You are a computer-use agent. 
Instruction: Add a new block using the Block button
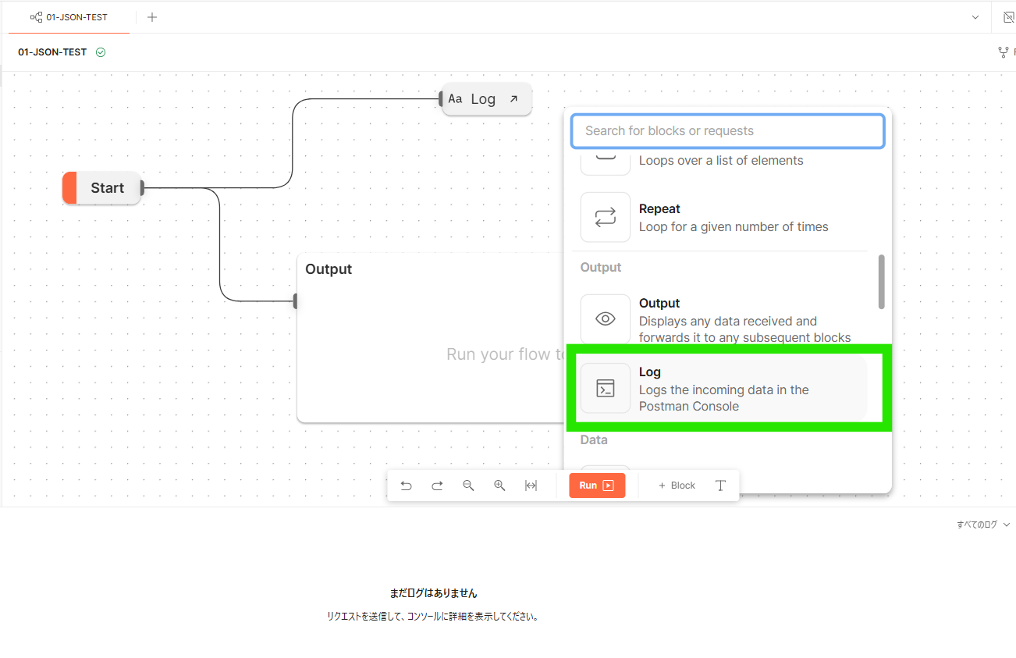click(x=676, y=485)
